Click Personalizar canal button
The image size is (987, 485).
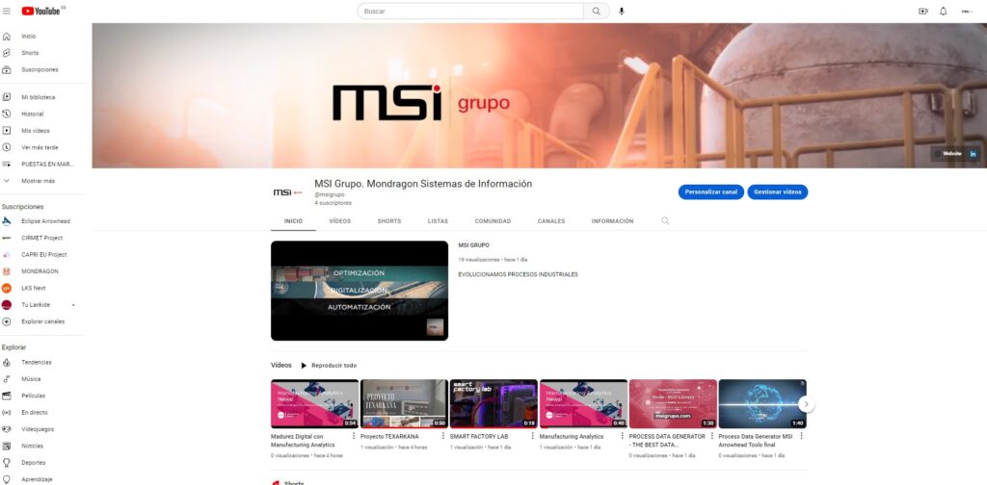tap(710, 192)
